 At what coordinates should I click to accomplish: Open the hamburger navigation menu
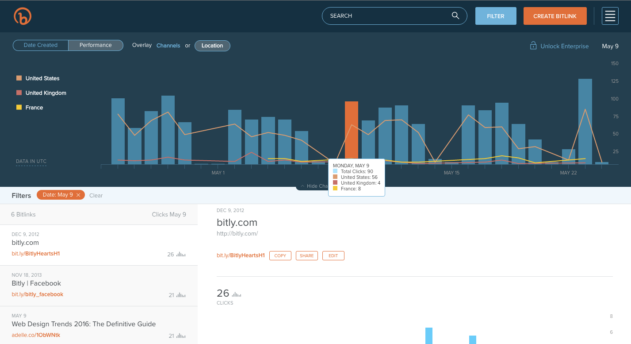[x=610, y=16]
